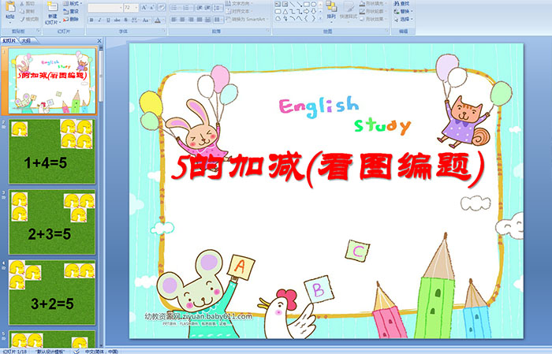This screenshot has width=552, height=354.
Task: Click the Increase Font Size icon
Action: [142, 7]
